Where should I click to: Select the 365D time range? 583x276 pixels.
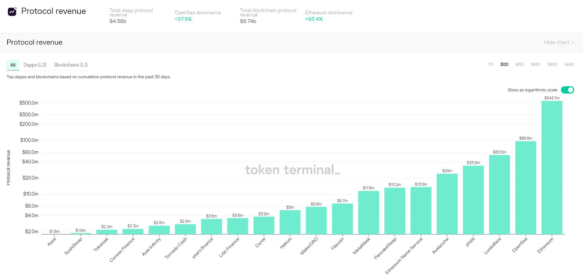552,64
